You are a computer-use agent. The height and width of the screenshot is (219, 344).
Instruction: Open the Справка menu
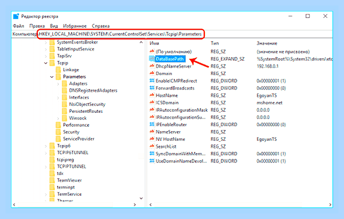click(x=100, y=26)
